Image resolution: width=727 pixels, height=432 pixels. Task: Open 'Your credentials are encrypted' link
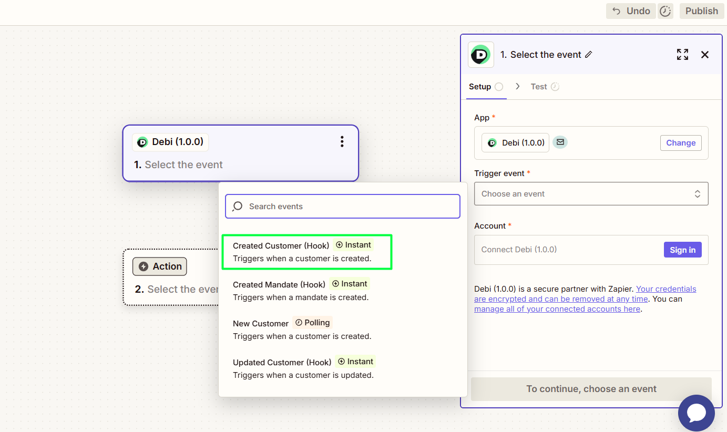[585, 294]
